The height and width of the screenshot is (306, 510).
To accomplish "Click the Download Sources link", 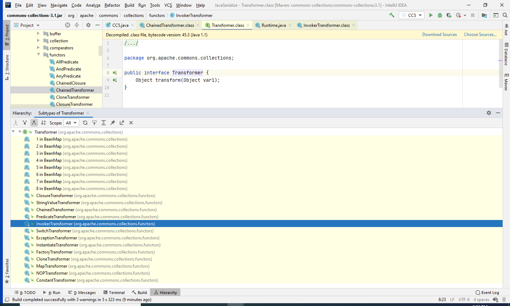I will pyautogui.click(x=440, y=35).
